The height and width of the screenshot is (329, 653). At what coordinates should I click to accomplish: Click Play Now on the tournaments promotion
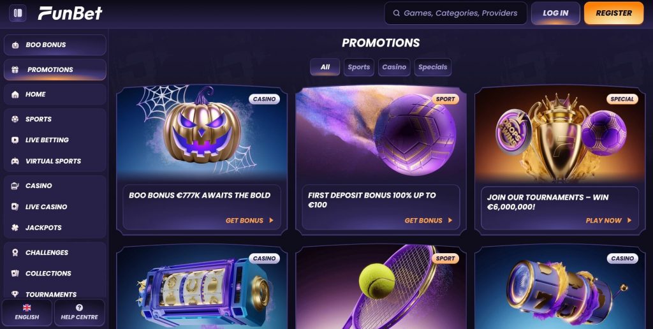(x=608, y=221)
